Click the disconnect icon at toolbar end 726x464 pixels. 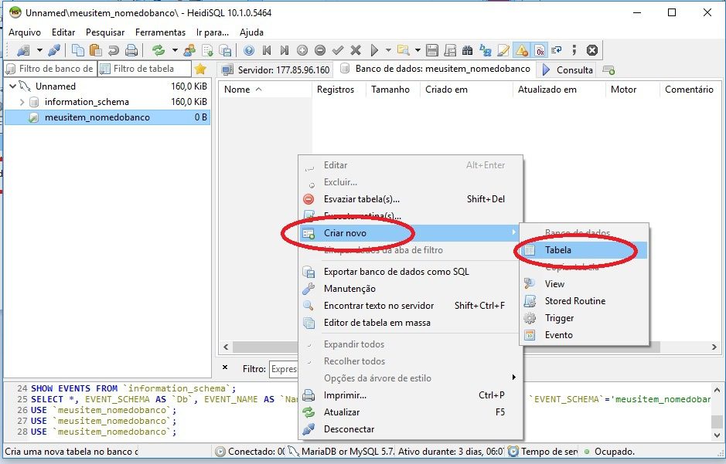click(592, 50)
